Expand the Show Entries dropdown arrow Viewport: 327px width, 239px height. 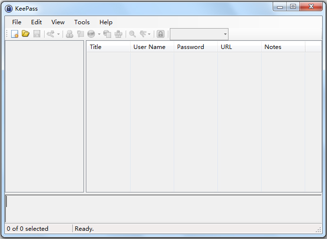(x=149, y=34)
